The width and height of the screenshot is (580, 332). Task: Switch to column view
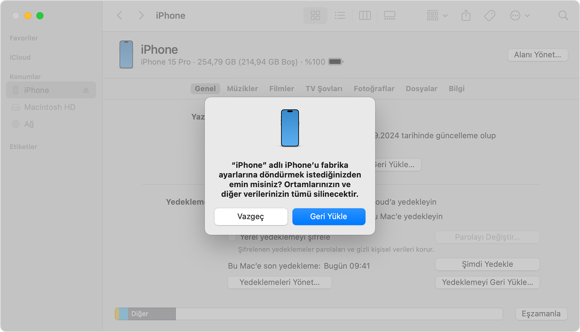tap(365, 16)
